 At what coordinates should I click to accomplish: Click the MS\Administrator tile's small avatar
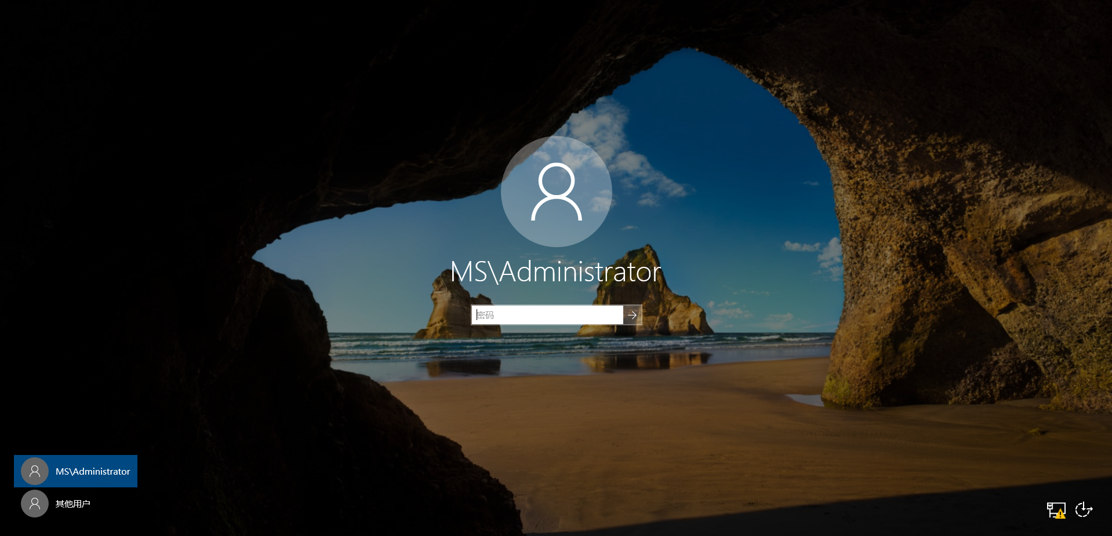tap(35, 471)
